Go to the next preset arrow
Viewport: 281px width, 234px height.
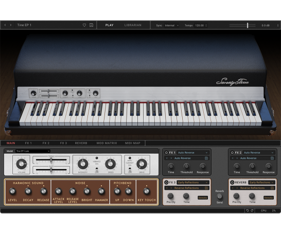point(11,25)
